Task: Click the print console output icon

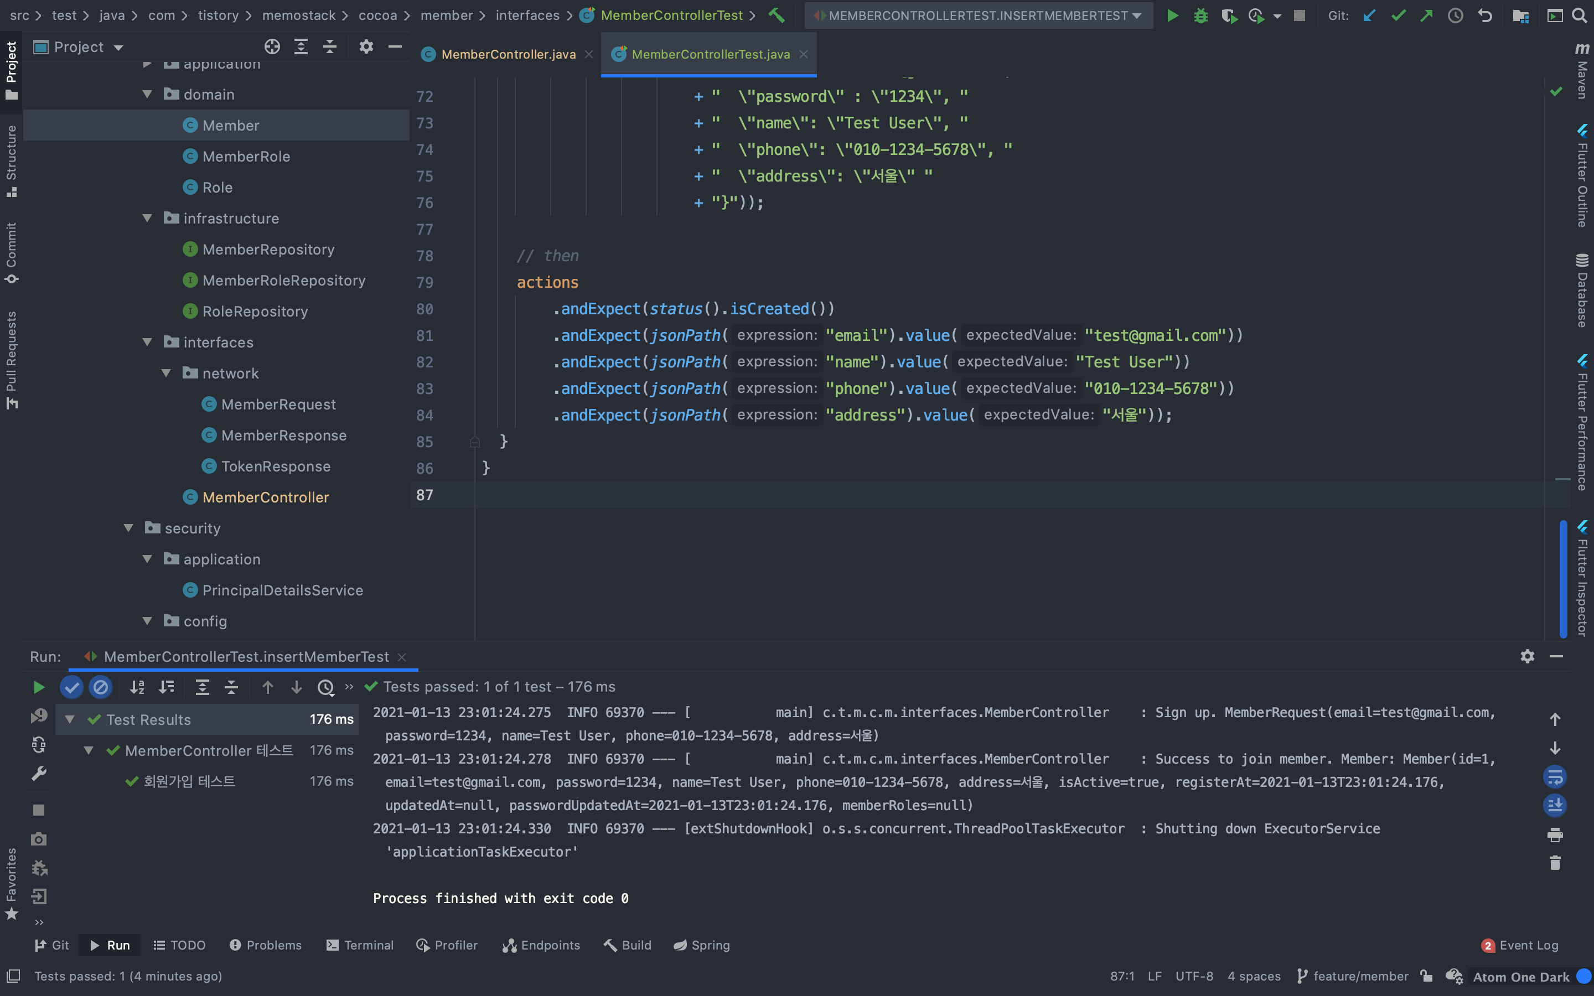Action: [1555, 834]
